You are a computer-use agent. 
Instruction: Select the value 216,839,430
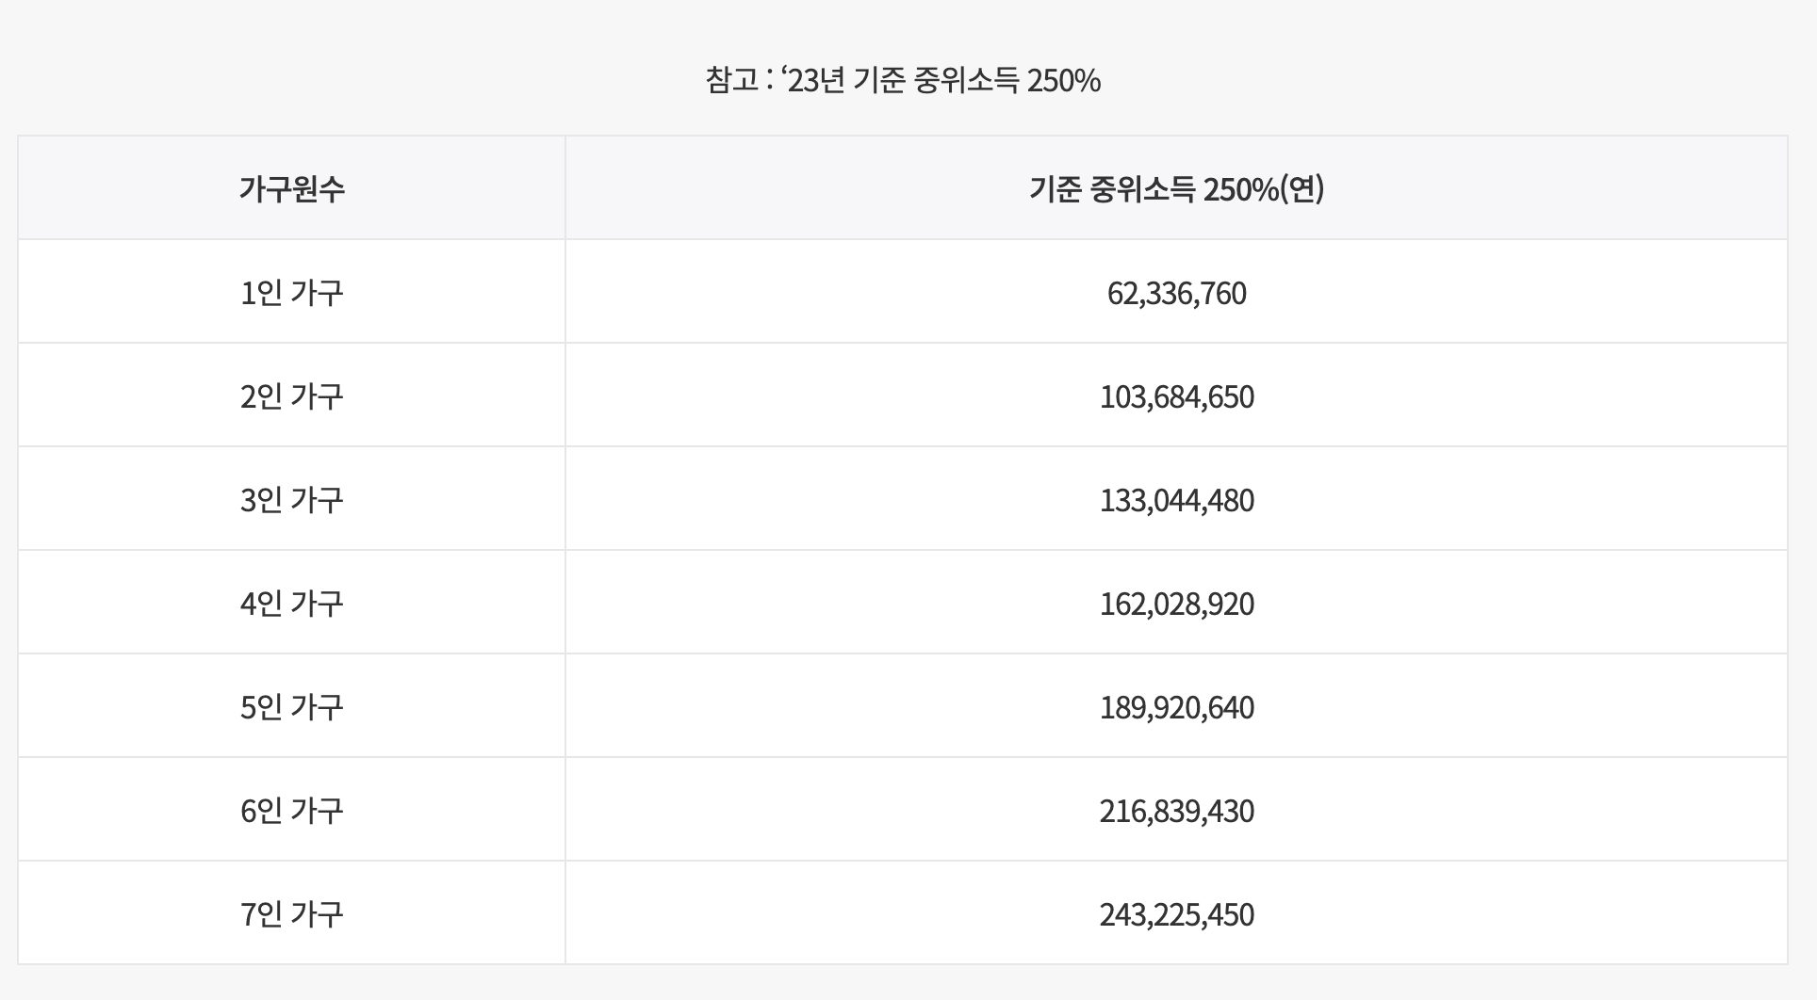point(1176,812)
